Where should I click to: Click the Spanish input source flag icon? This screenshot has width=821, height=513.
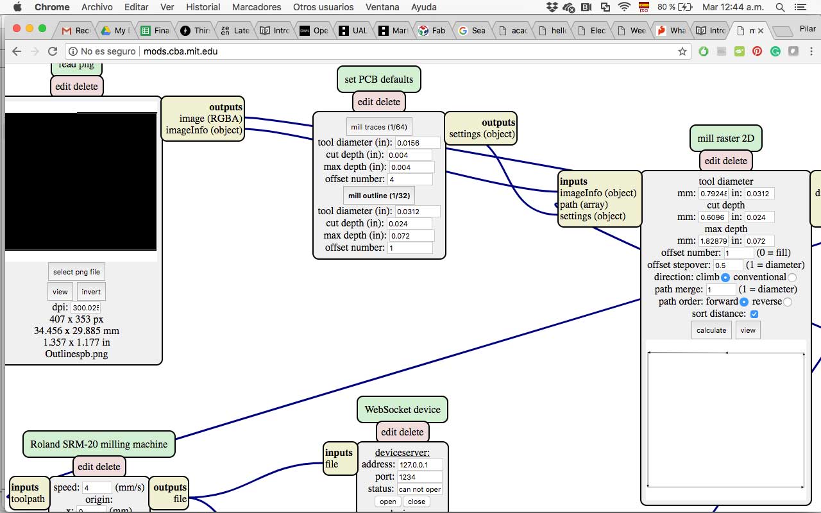(645, 7)
